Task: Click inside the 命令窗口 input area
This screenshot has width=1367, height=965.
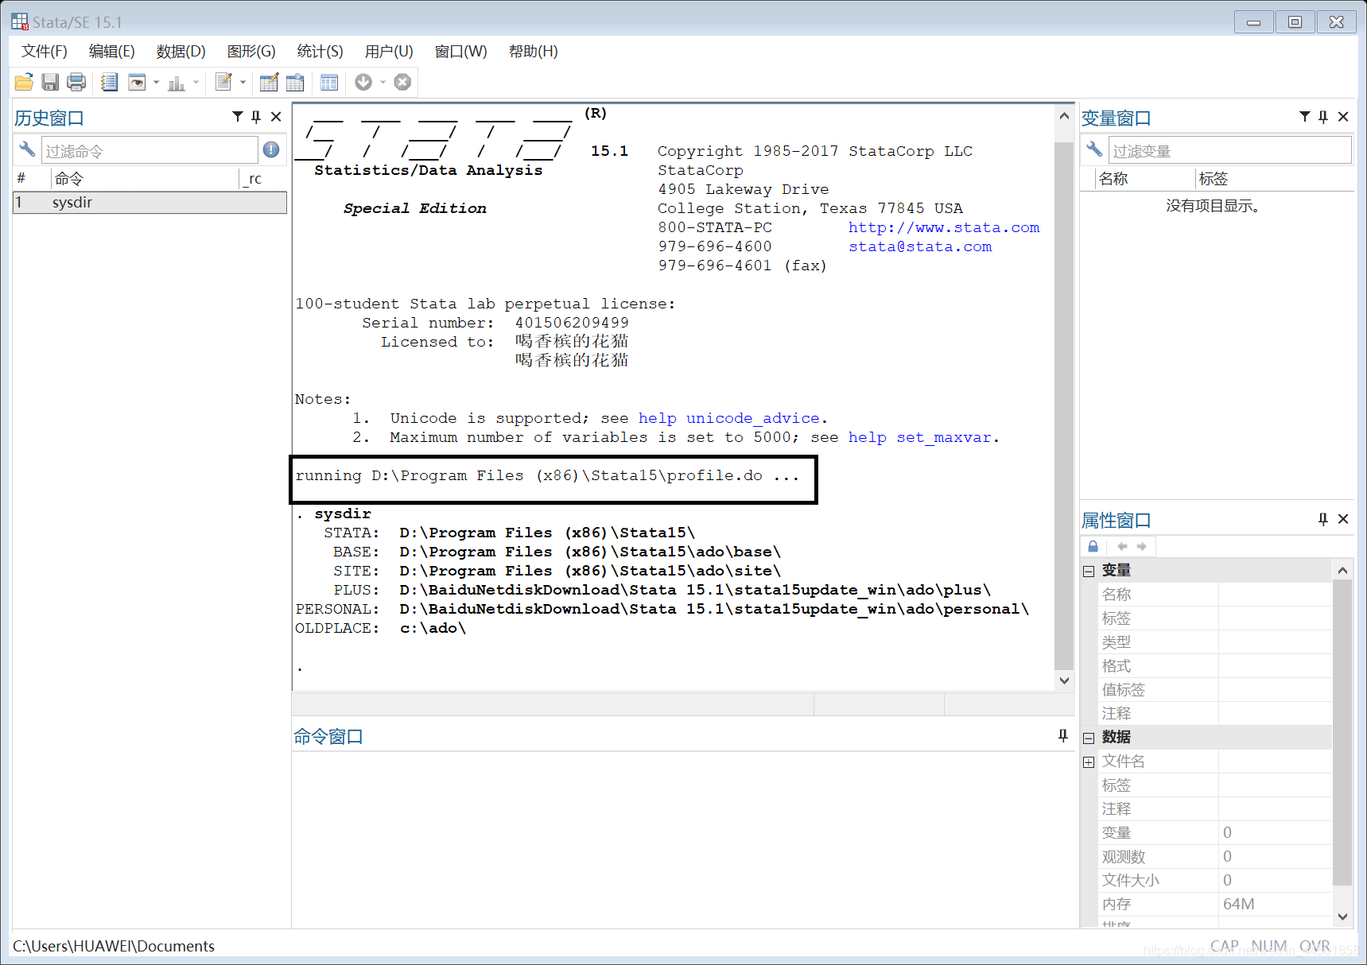Action: coord(683,839)
